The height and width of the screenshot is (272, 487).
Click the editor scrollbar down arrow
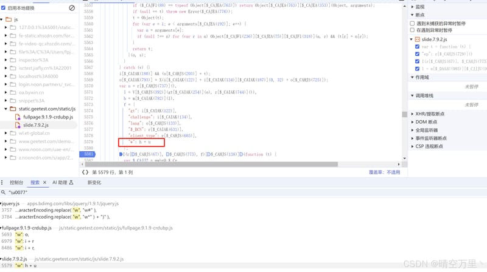pos(404,158)
